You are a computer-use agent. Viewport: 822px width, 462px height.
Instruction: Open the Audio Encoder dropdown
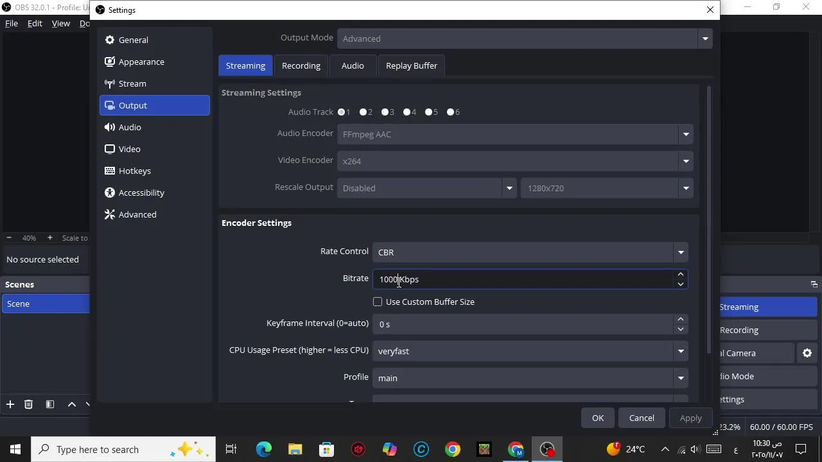point(515,134)
